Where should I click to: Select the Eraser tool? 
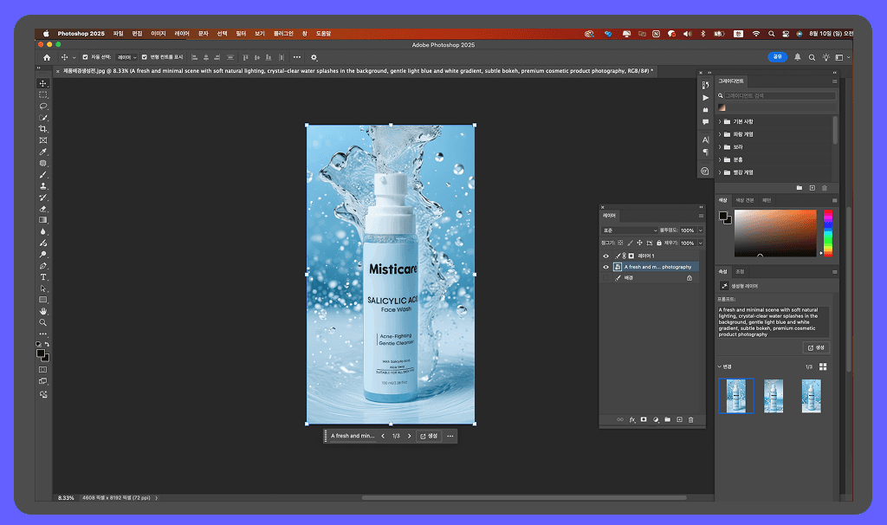(x=43, y=209)
